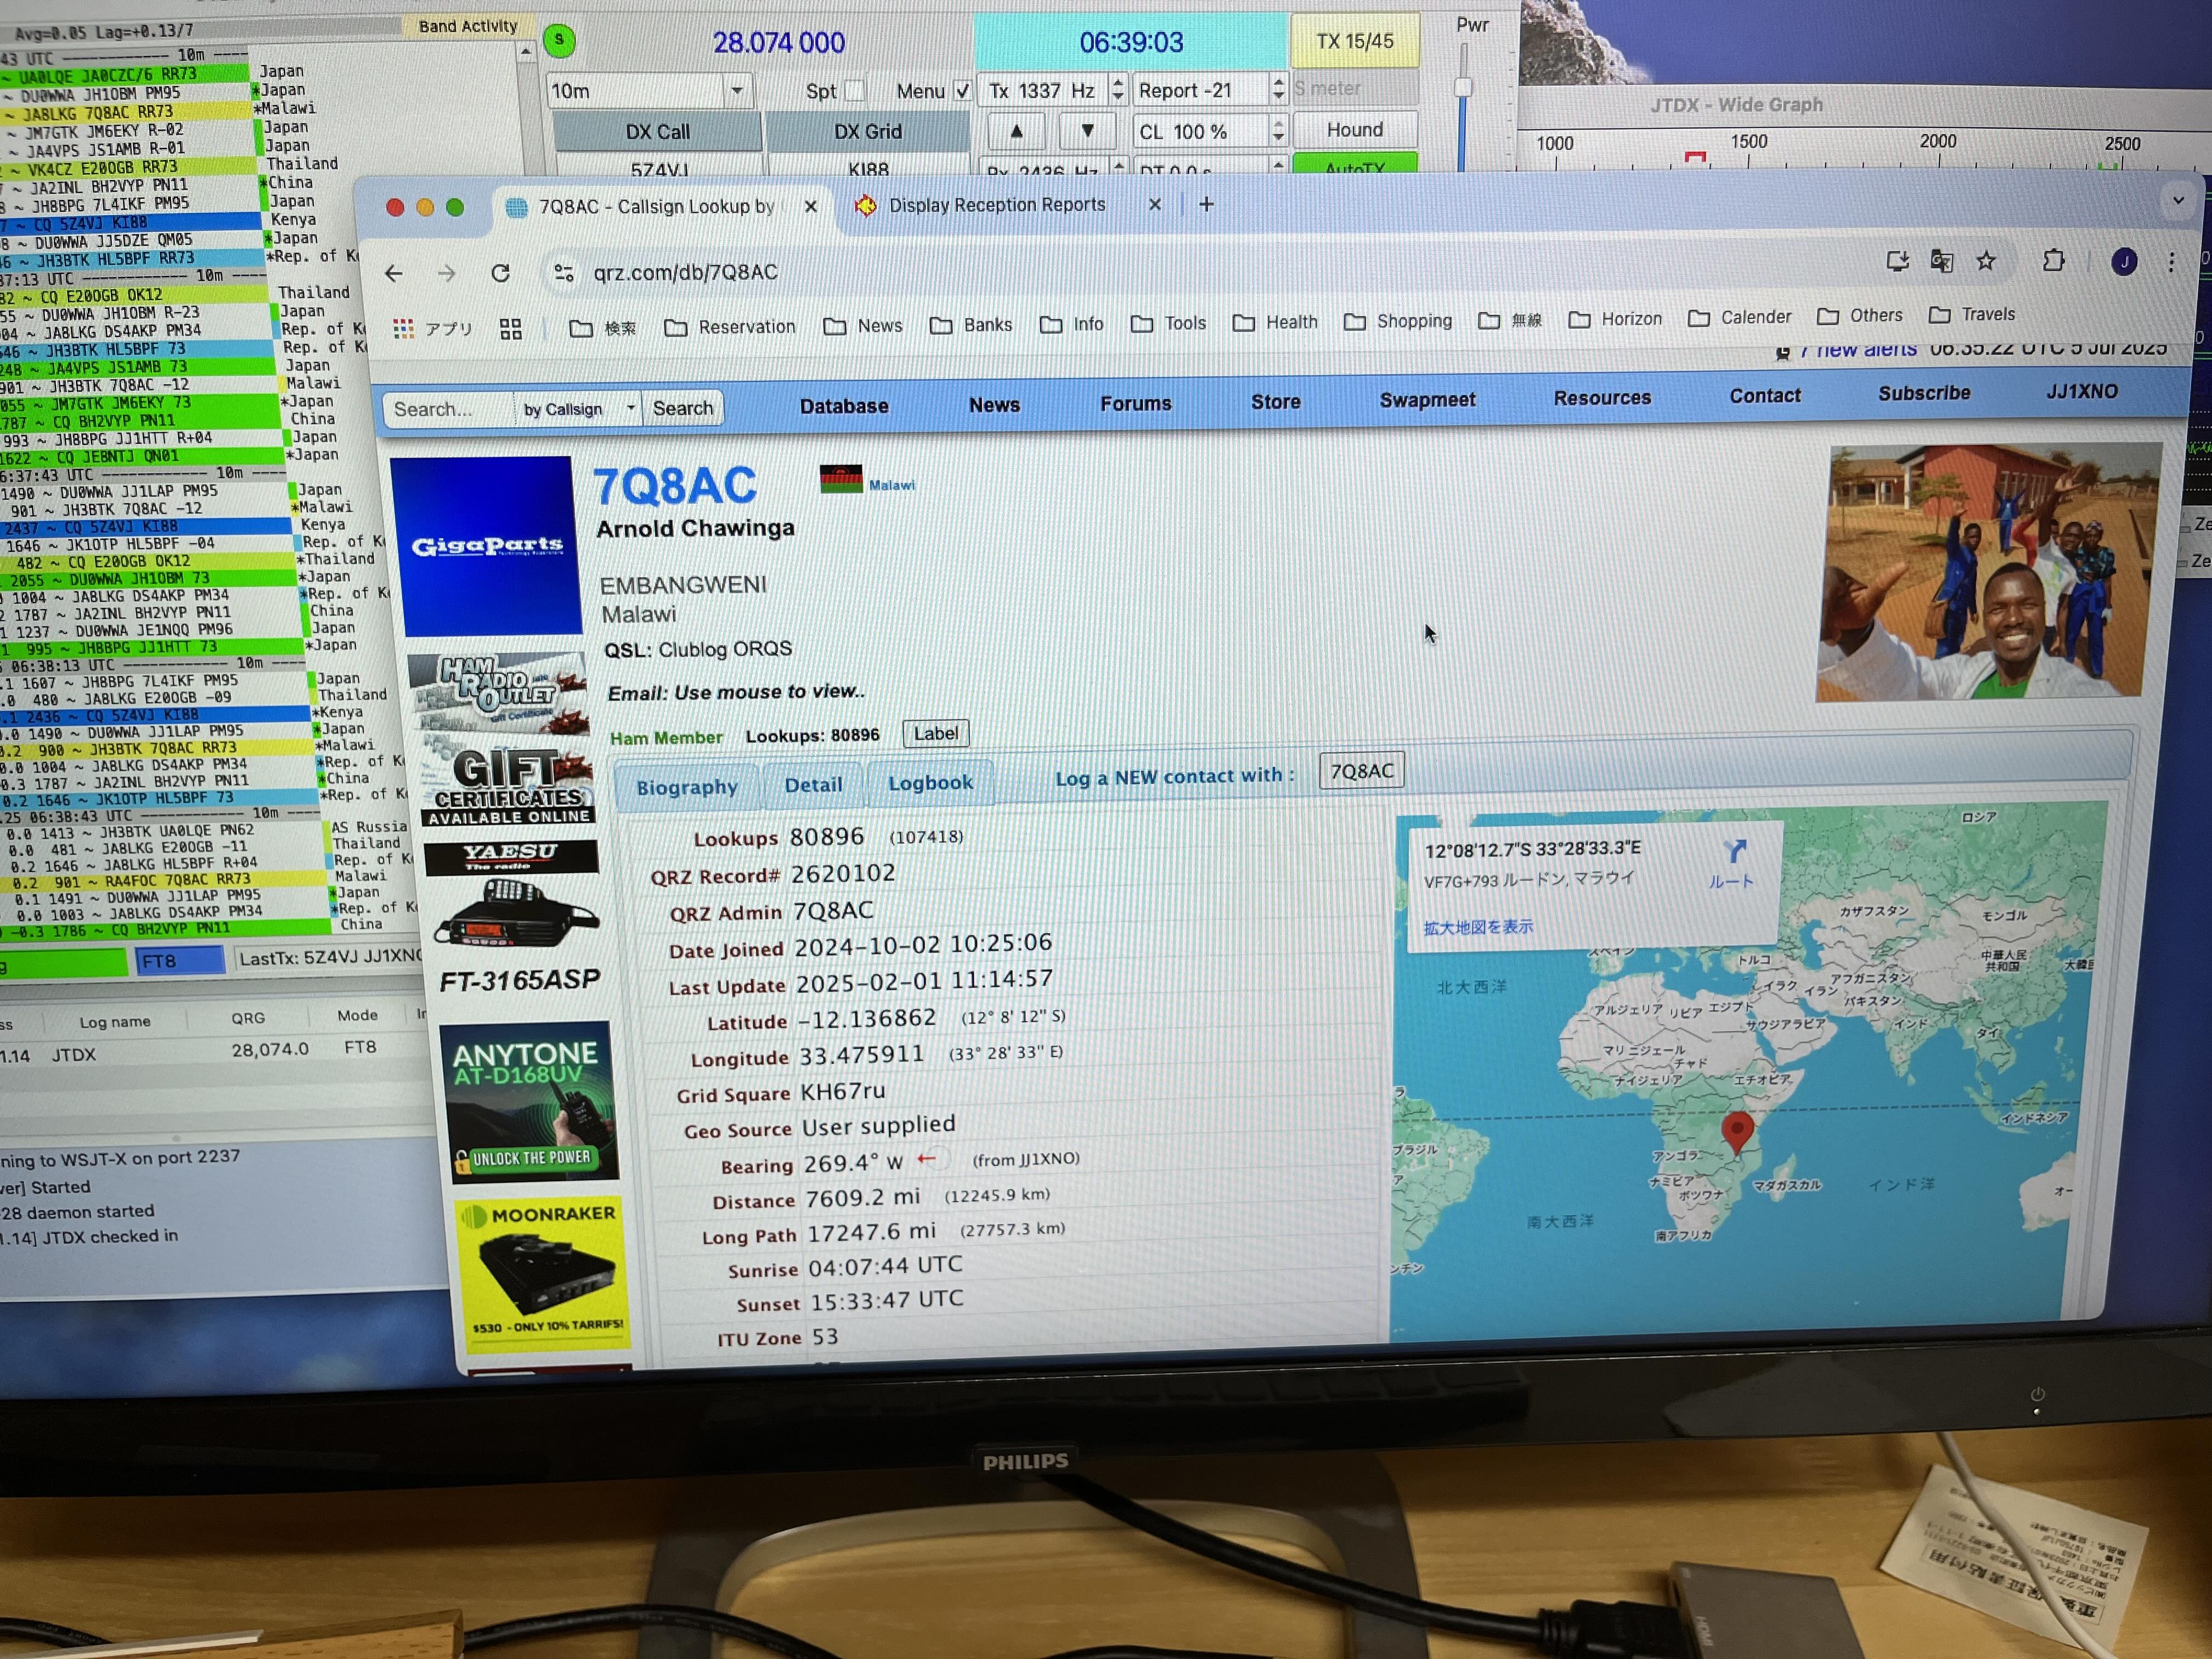This screenshot has height=1659, width=2212.
Task: Open the Swapmeet menu on QRZ
Action: (1427, 400)
